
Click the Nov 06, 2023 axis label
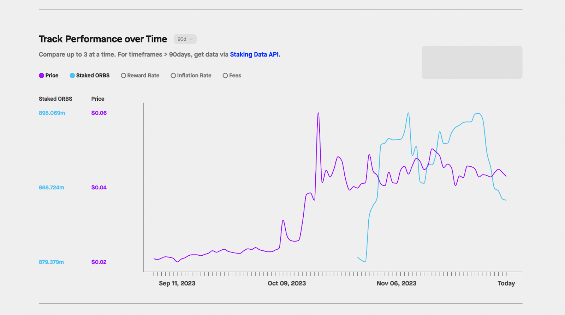point(397,283)
